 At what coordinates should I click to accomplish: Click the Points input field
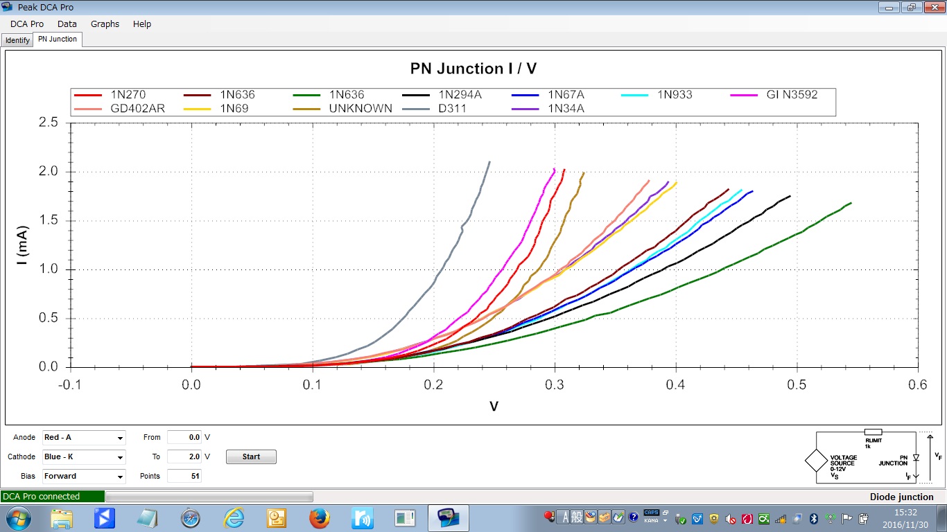[x=184, y=477]
